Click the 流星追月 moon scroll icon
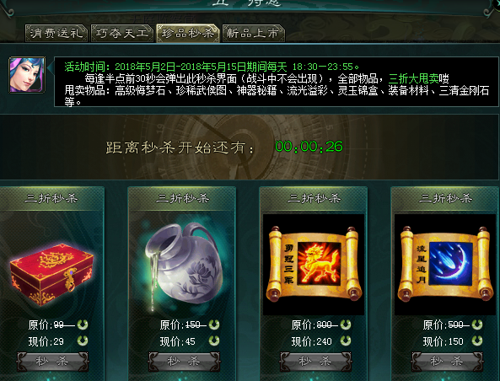The image size is (500, 381). (x=445, y=264)
